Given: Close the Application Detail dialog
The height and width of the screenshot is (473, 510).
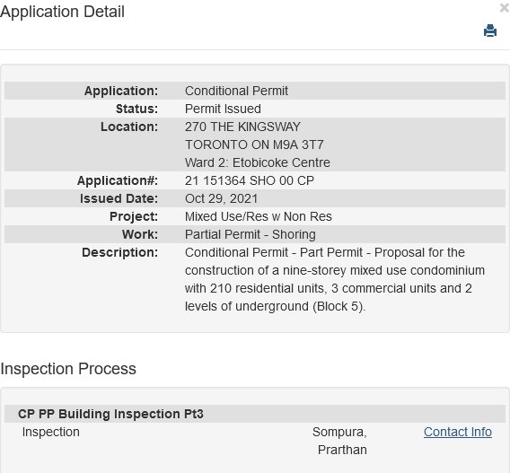Looking at the screenshot, I should click(x=505, y=8).
